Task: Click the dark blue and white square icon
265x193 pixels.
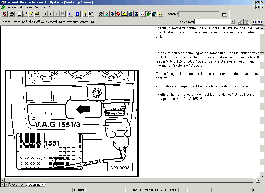Action: pos(136,14)
